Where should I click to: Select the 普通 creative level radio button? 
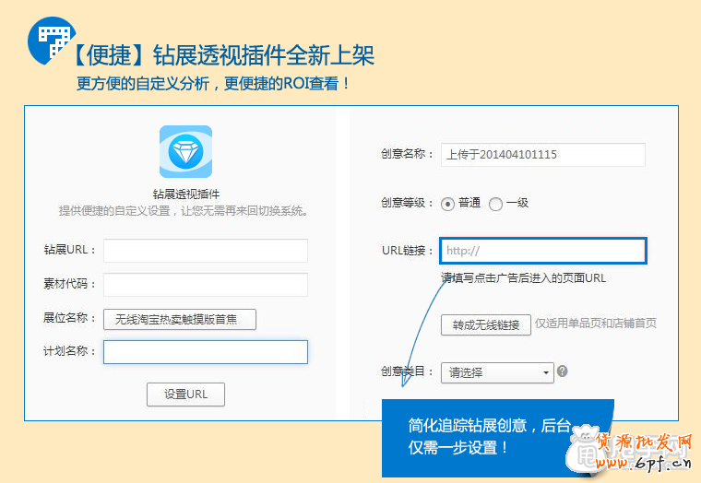447,205
